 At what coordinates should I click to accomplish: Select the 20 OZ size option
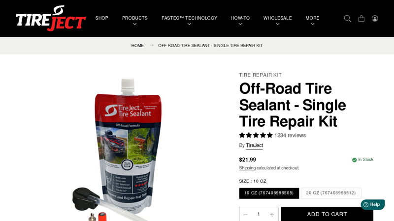click(x=331, y=193)
